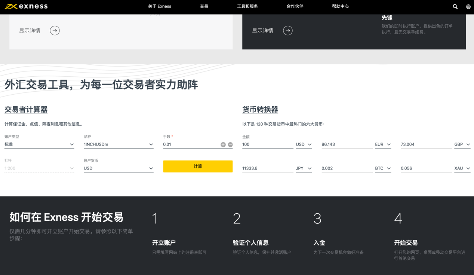Open the 工具和服务 menu

point(247,6)
